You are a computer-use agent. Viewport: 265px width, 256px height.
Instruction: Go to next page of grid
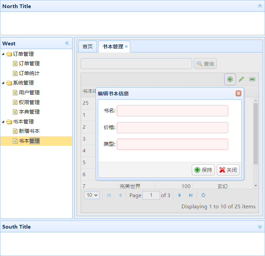pos(180,195)
